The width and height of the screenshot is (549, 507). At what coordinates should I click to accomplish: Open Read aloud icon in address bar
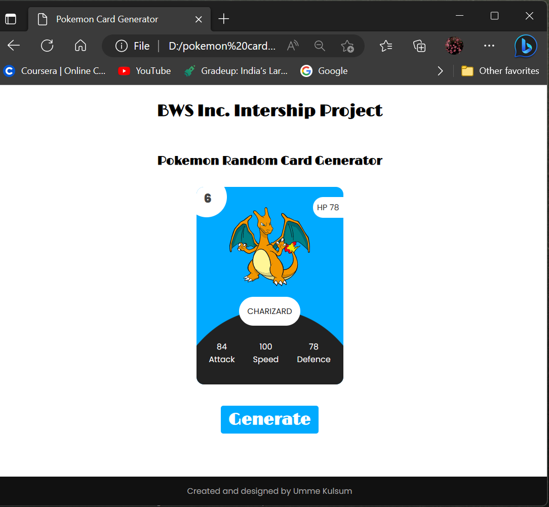point(293,46)
